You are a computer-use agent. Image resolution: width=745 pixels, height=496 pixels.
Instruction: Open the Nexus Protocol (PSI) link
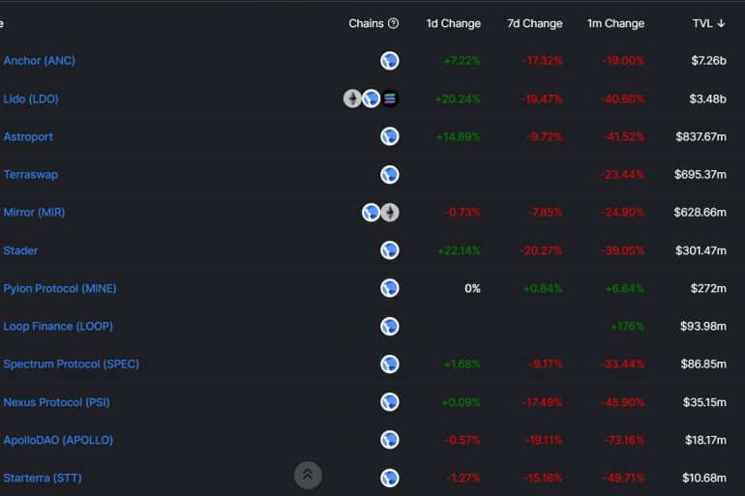[x=56, y=402]
